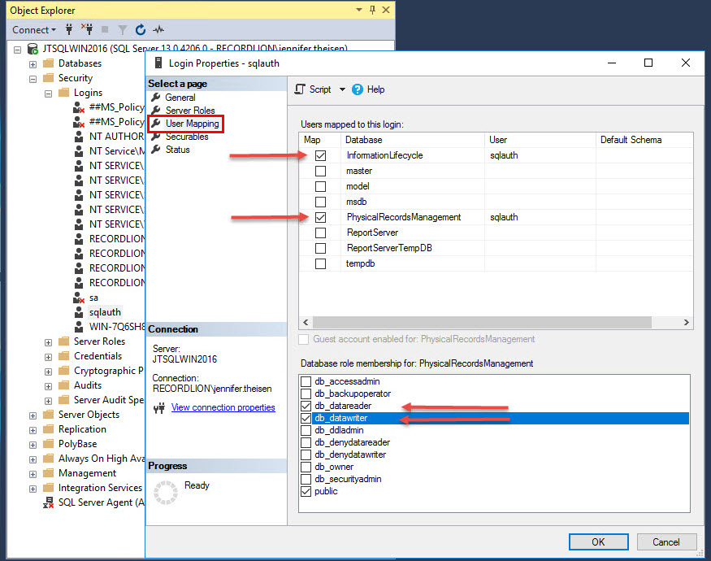Viewport: 711px width, 561px height.
Task: Switch to the Securables page
Action: point(187,137)
